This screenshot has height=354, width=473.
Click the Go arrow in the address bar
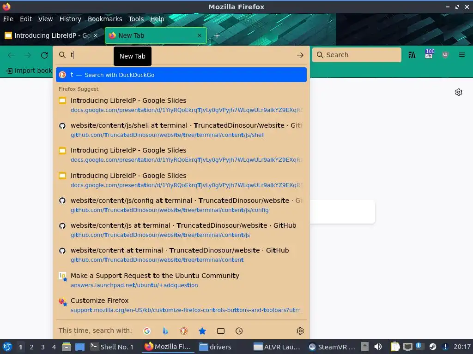click(300, 55)
